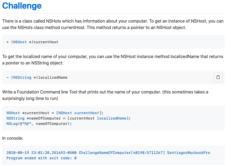Image resolution: width=231 pixels, height=166 pixels.
Task: Click the horizontal divider line below the Challenge heading
Action: (113, 13)
